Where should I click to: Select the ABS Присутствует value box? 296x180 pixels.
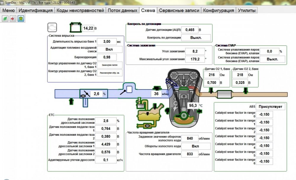270,107
